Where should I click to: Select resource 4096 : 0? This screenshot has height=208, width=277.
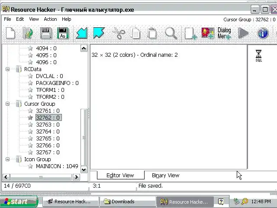pos(46,62)
